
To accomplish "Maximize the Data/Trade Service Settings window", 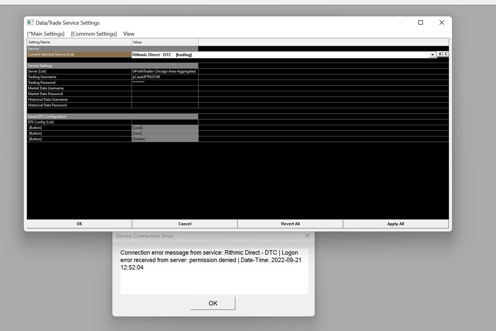I will [x=421, y=23].
